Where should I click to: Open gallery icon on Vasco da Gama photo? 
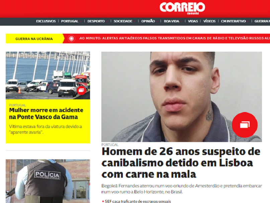tap(81, 90)
